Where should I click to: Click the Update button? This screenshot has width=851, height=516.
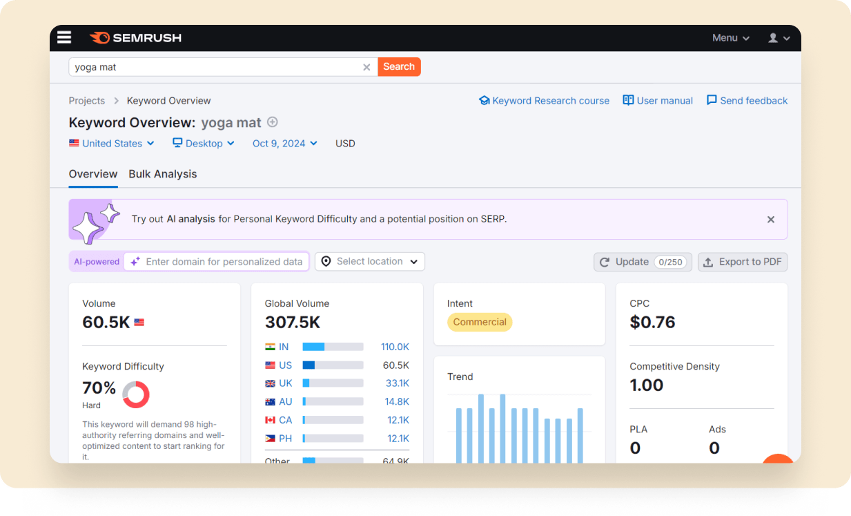(x=642, y=262)
